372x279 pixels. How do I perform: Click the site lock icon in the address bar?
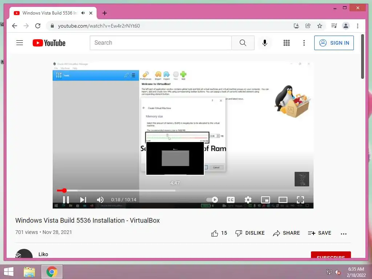[x=52, y=26]
